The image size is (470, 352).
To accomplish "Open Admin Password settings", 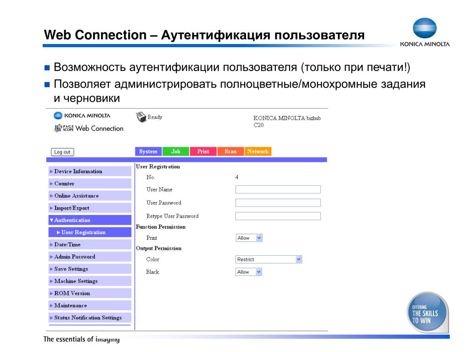I will coord(90,257).
